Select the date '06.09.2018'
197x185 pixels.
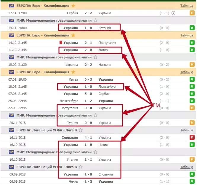17,181
